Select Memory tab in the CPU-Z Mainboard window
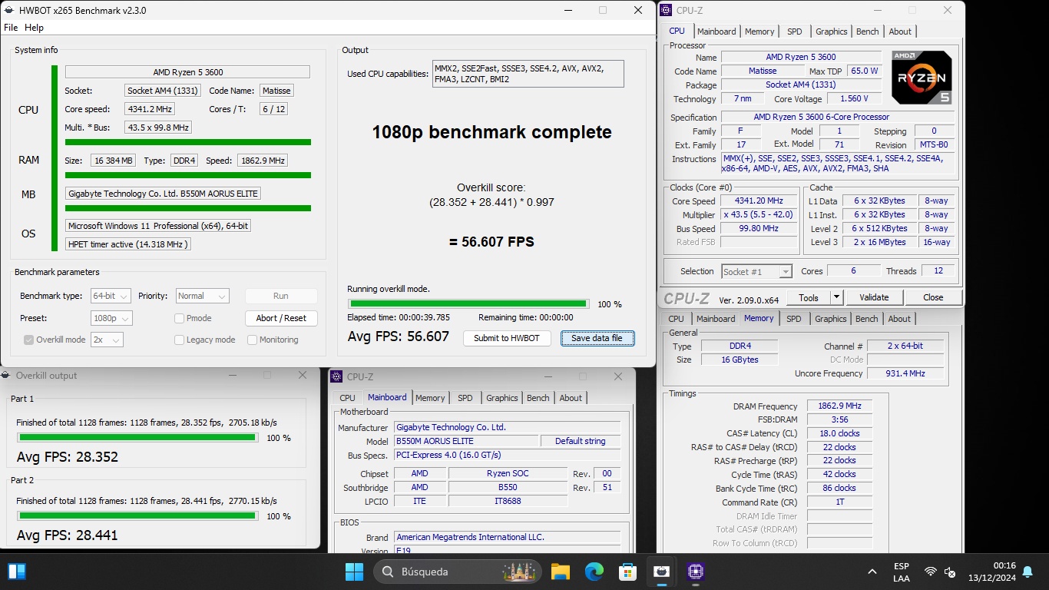The height and width of the screenshot is (590, 1049). pos(430,398)
